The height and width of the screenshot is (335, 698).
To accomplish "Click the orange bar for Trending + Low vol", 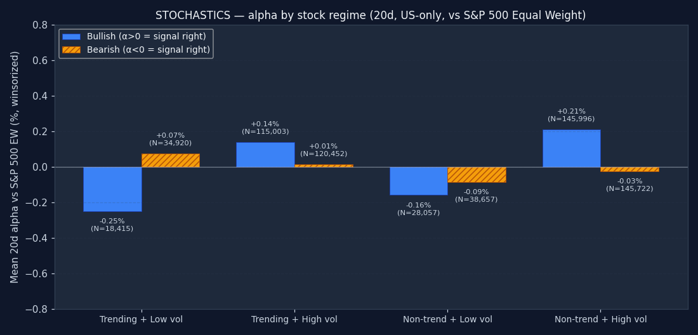I will tap(170, 161).
